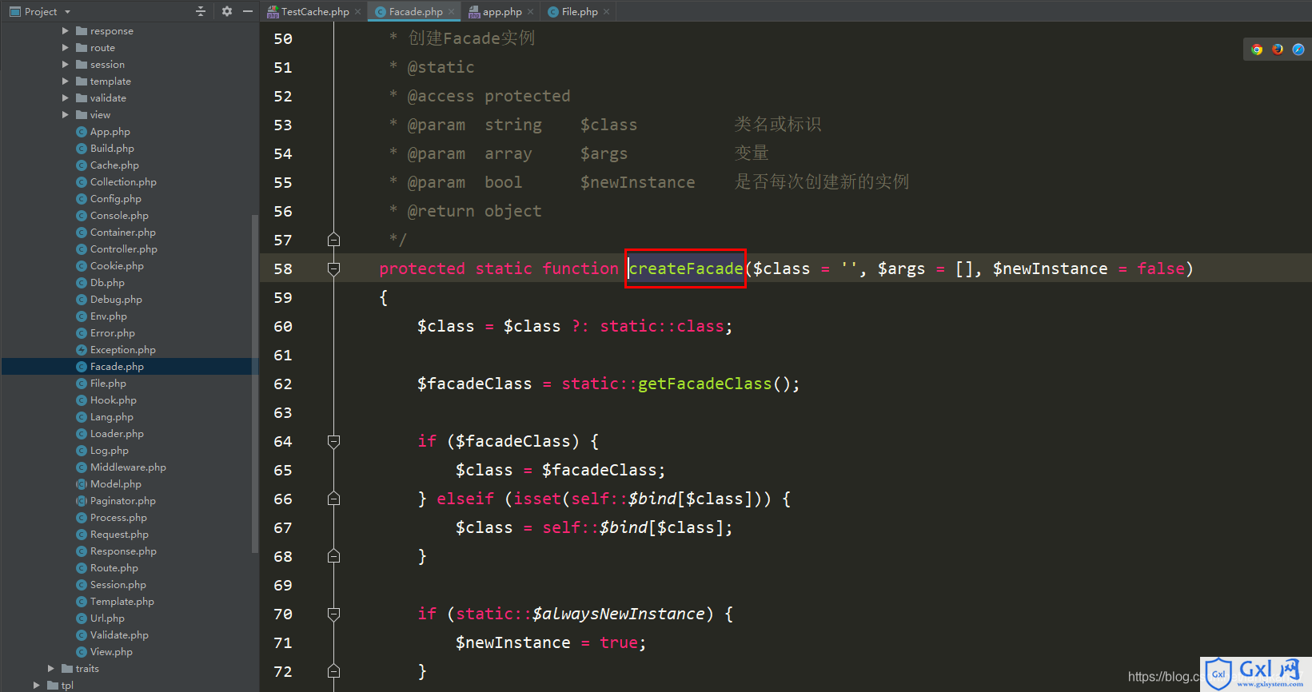Expand the response folder

(x=66, y=31)
